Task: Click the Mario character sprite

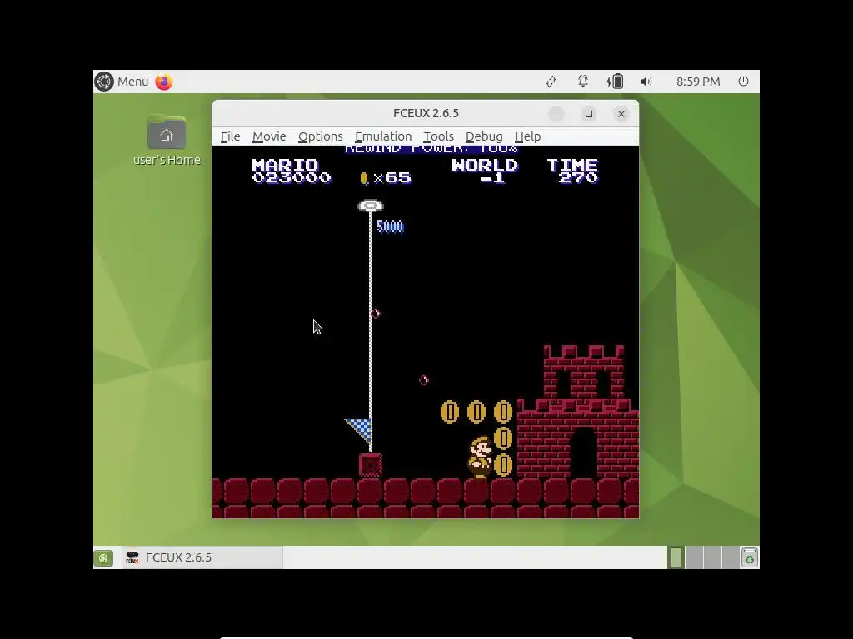Action: coord(481,458)
